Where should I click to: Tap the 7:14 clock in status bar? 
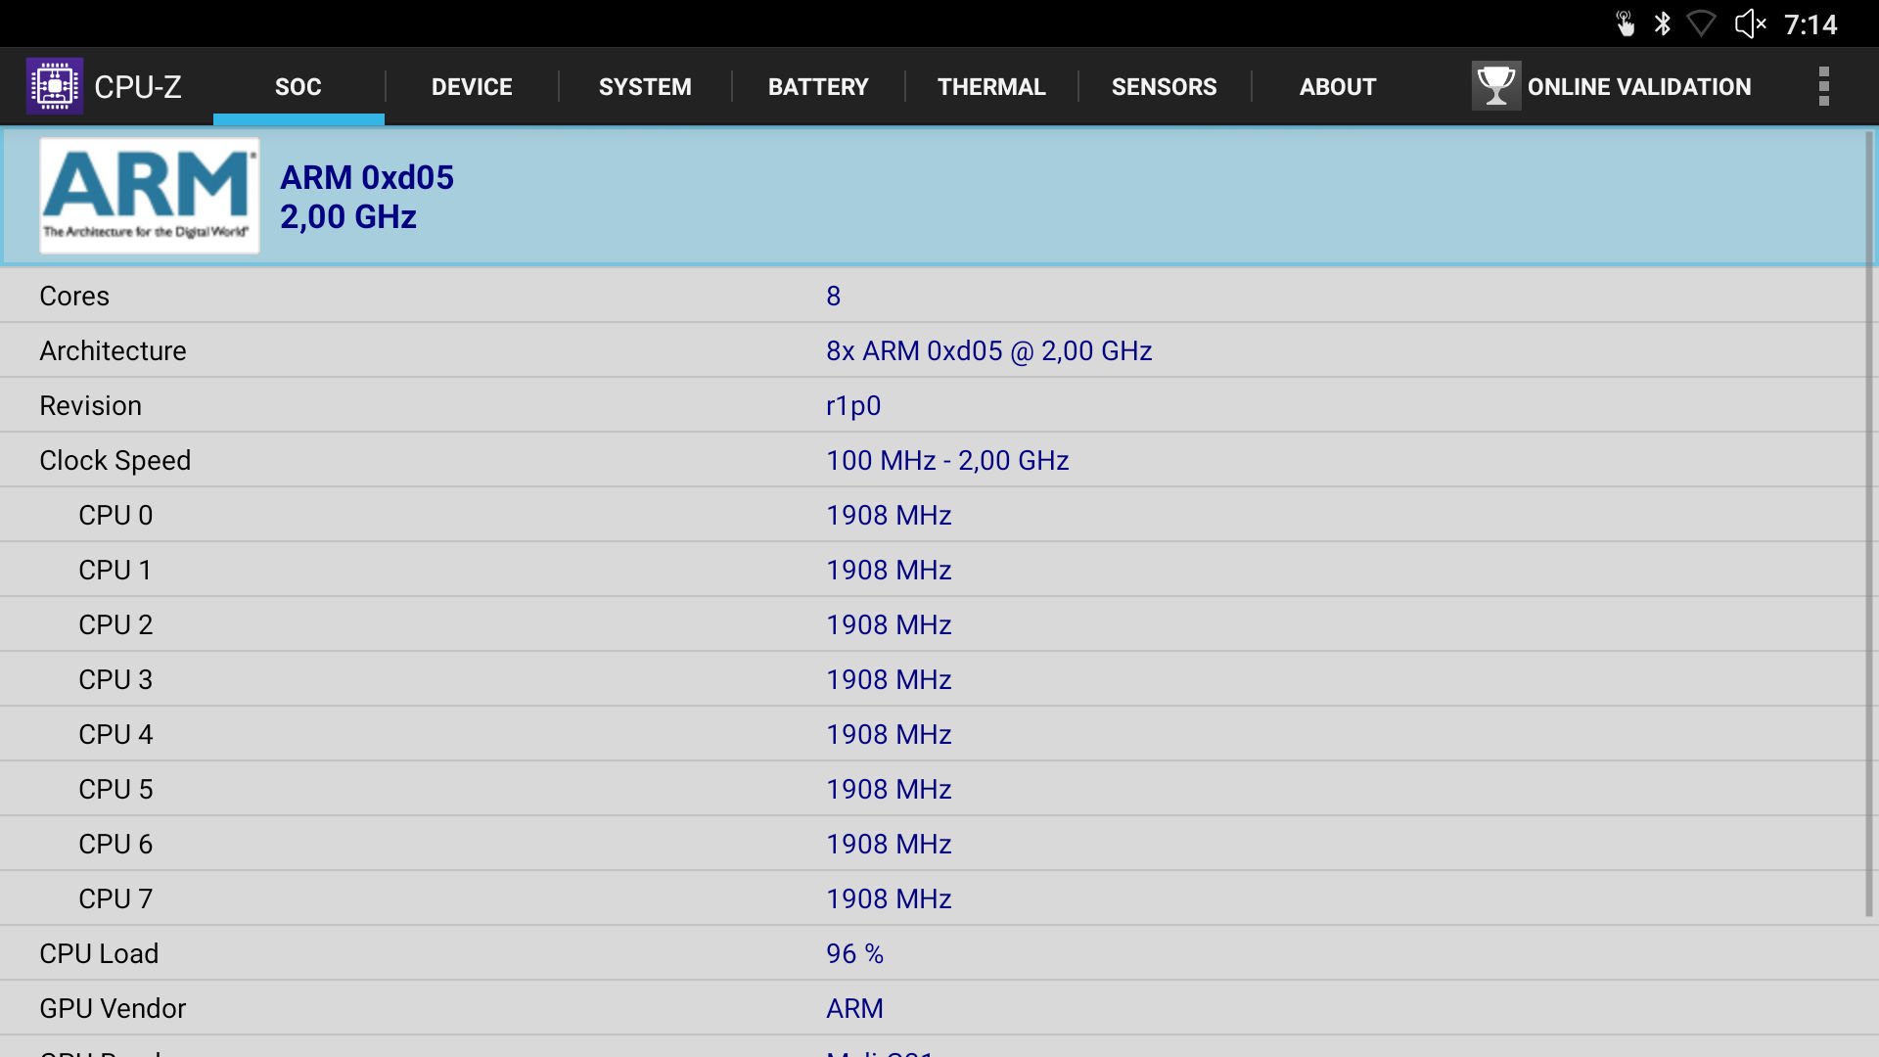[x=1810, y=24]
